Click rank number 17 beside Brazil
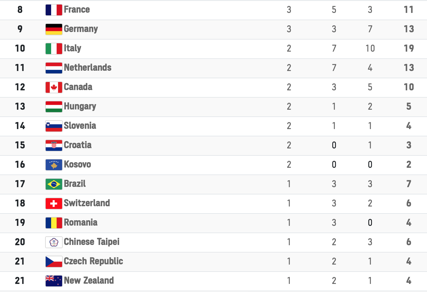Screen dimensions: 427x292 click(20, 184)
